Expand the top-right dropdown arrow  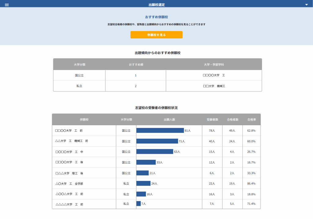click(x=306, y=5)
